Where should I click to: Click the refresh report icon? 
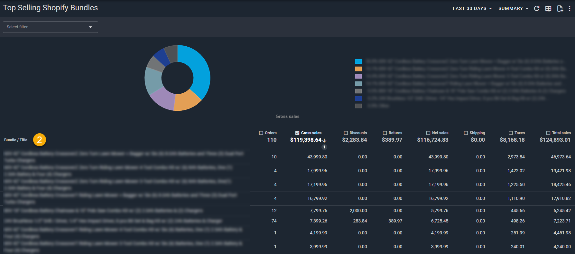536,9
